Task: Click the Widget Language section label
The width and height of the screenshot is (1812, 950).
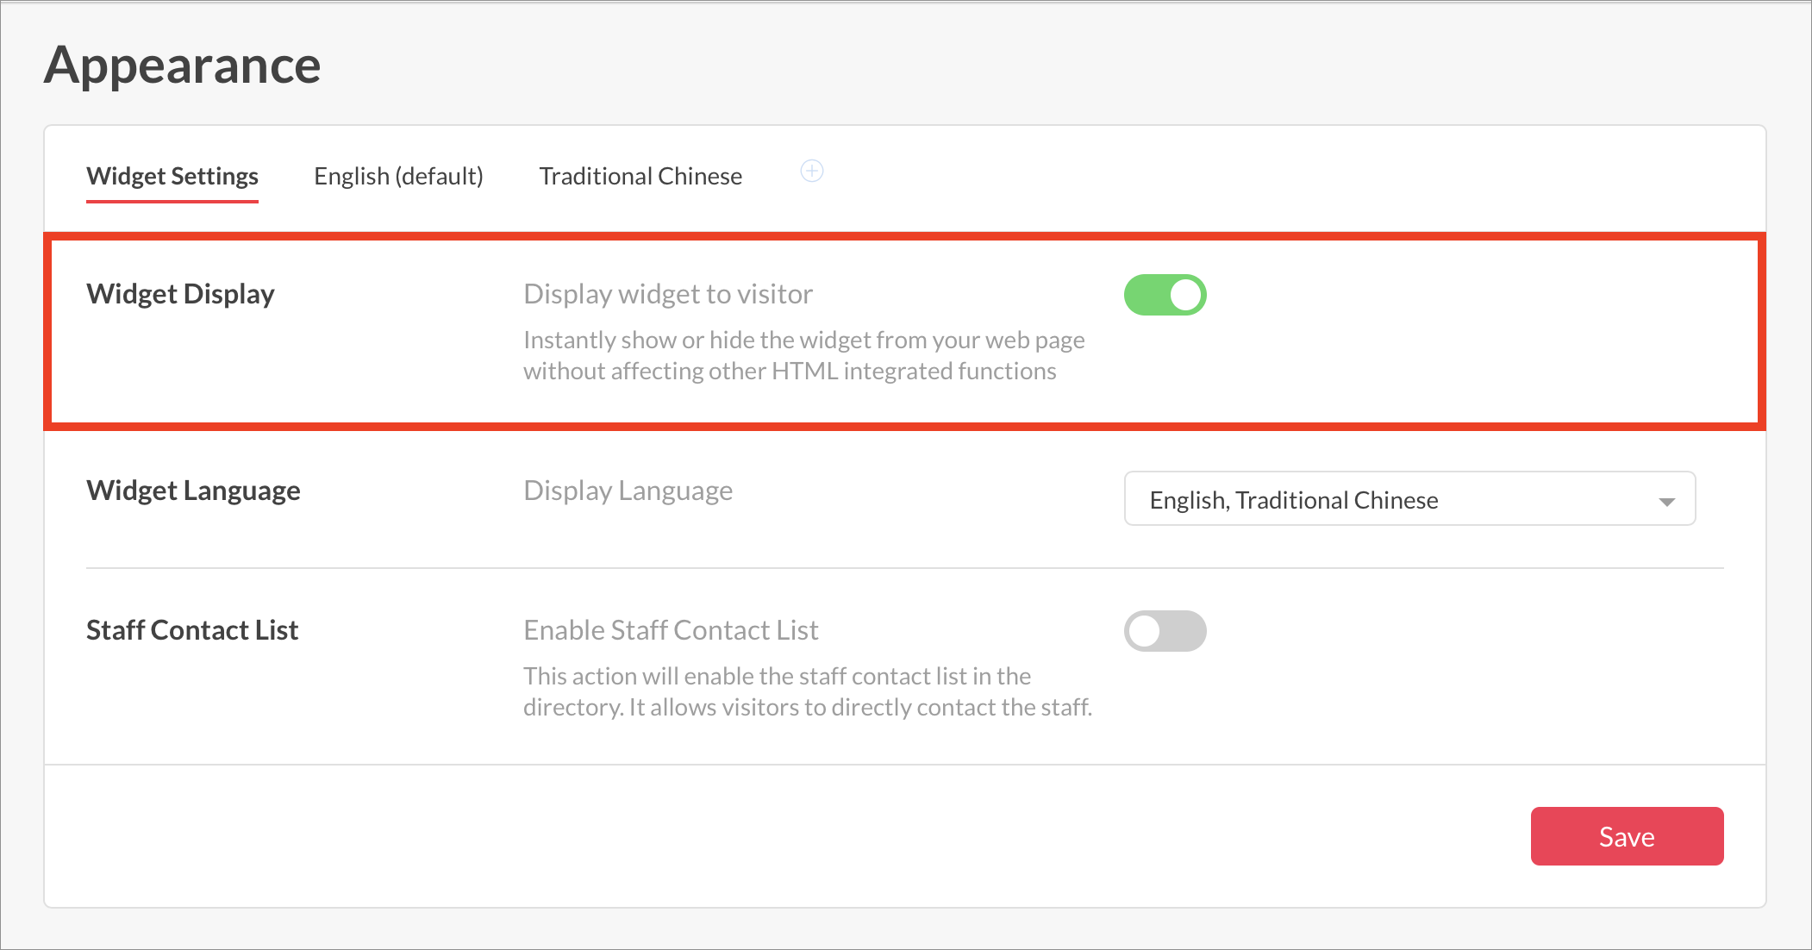Action: 193,491
